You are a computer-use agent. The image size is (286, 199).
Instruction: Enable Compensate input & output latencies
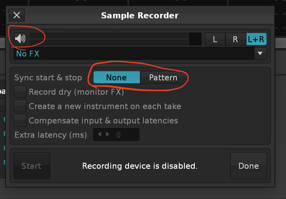point(20,120)
